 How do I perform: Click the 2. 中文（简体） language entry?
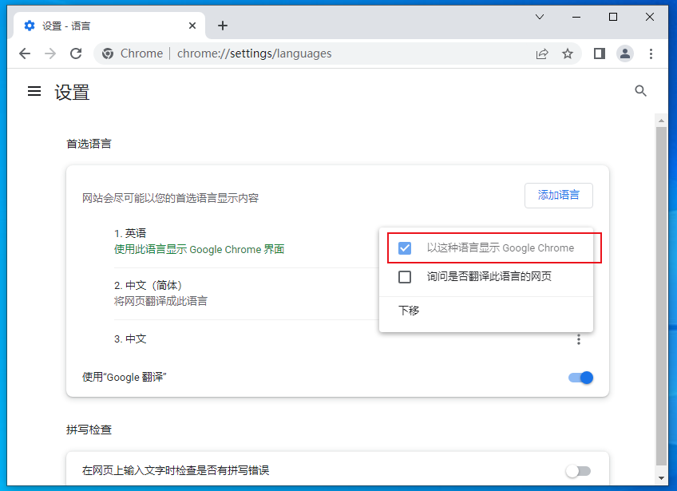tap(148, 286)
